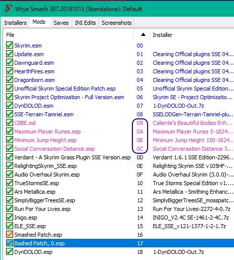Uncheck Minimum Jump Height.esp

pos(10,140)
